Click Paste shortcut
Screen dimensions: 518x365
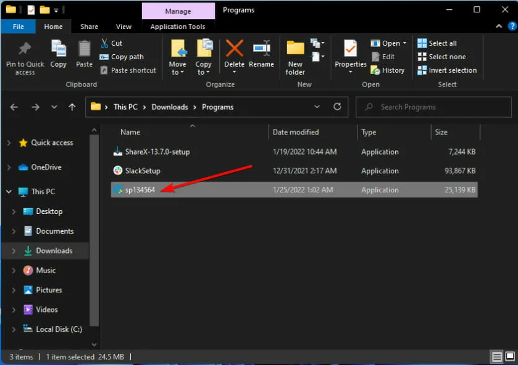[128, 70]
